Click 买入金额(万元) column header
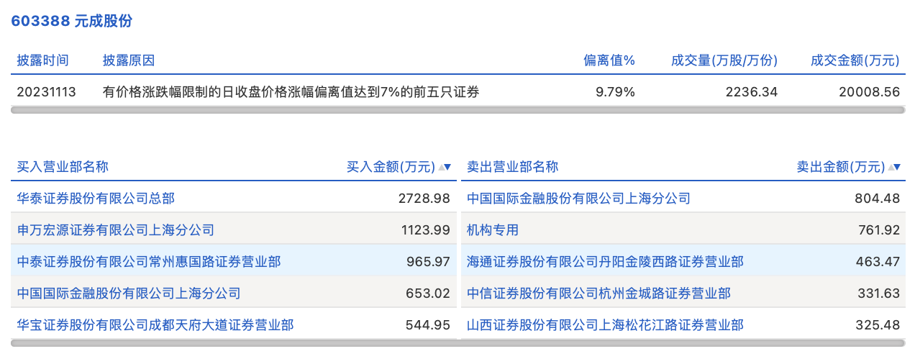Image resolution: width=915 pixels, height=364 pixels. [x=391, y=167]
